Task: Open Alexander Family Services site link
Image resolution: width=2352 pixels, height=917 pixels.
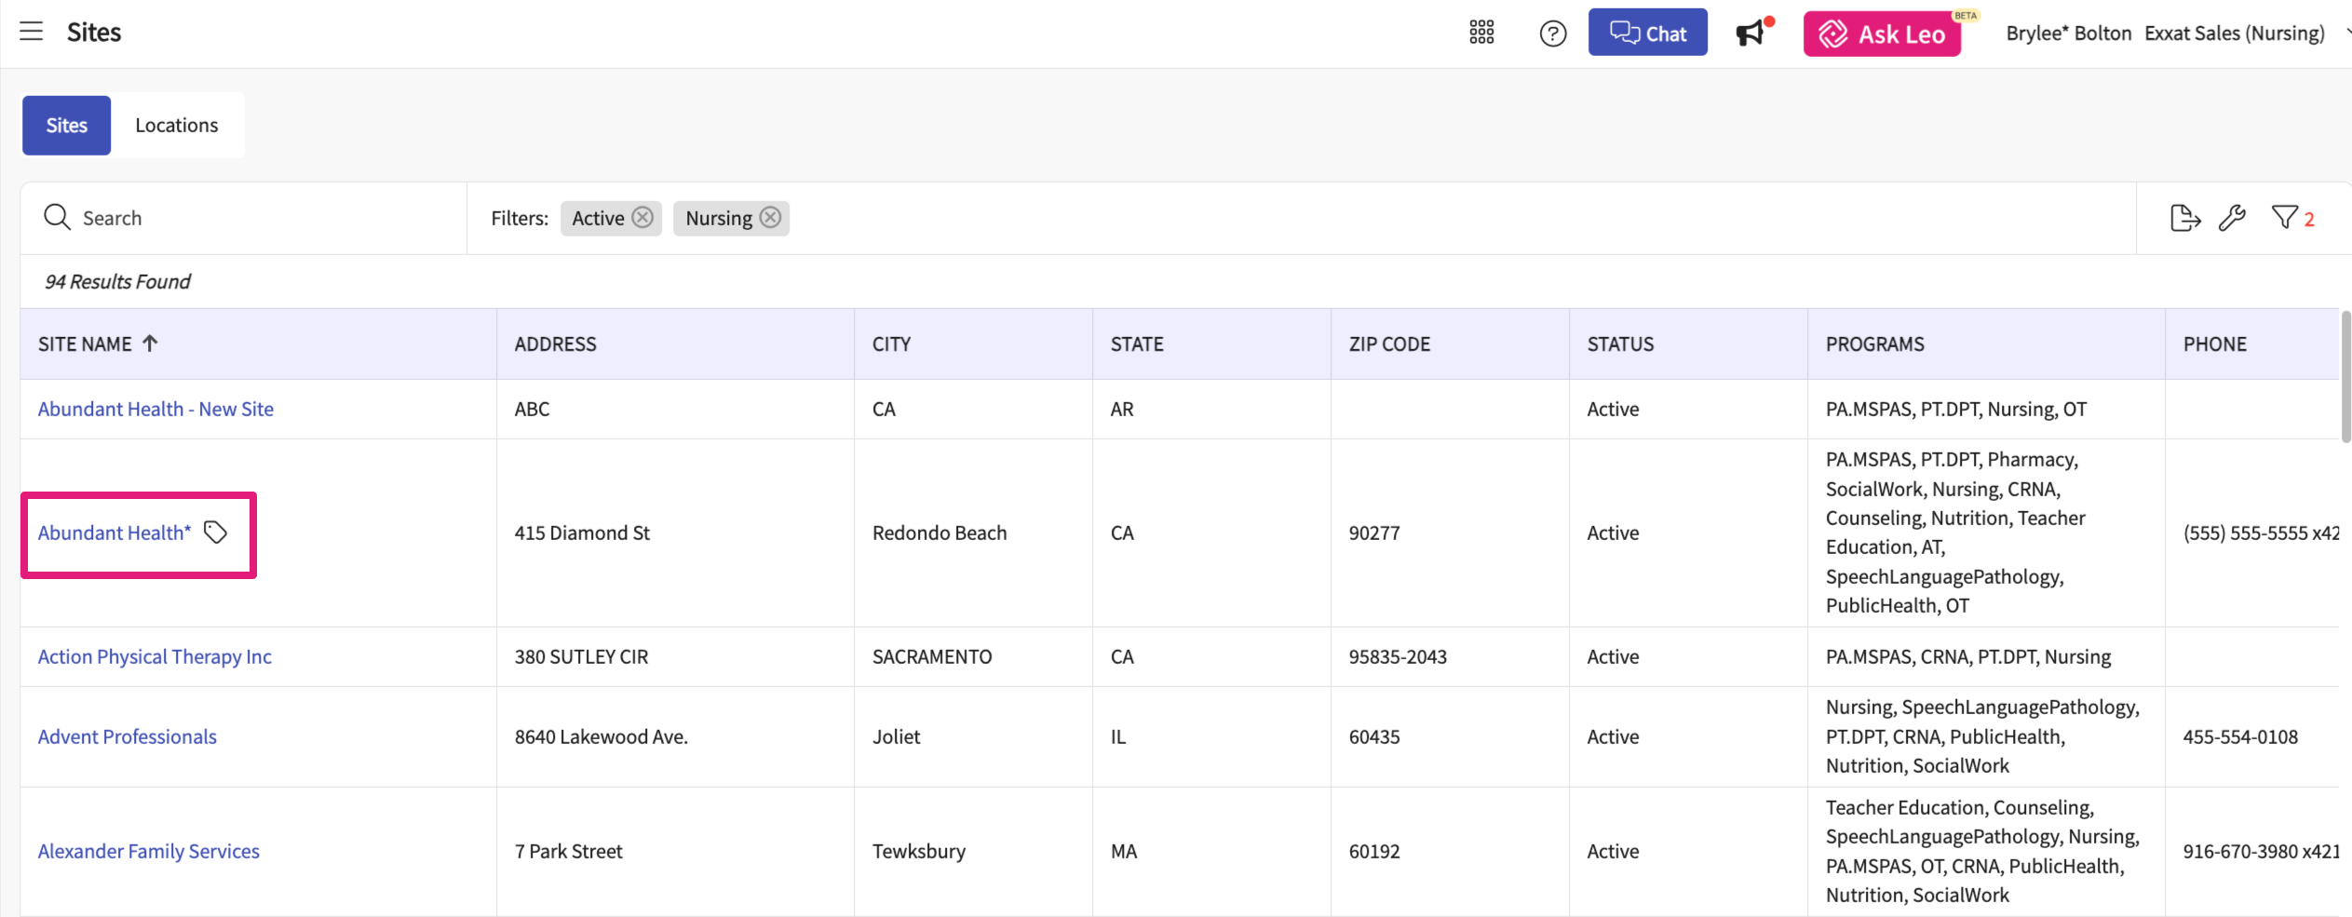Action: pyautogui.click(x=149, y=852)
